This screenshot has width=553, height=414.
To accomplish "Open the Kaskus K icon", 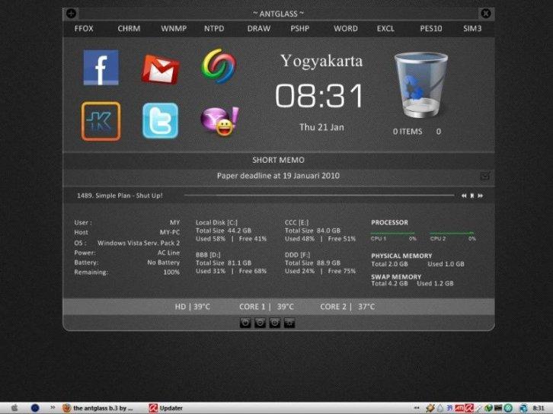I will [x=101, y=121].
